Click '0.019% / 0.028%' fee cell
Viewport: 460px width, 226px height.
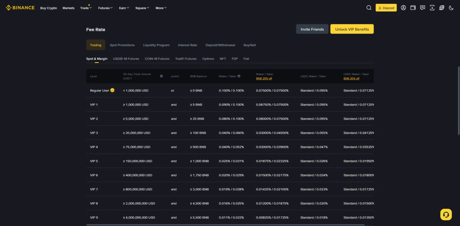coord(231,189)
